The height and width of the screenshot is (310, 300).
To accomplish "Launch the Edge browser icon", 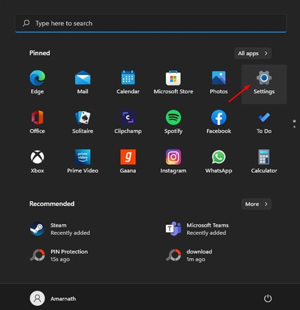I will (37, 82).
